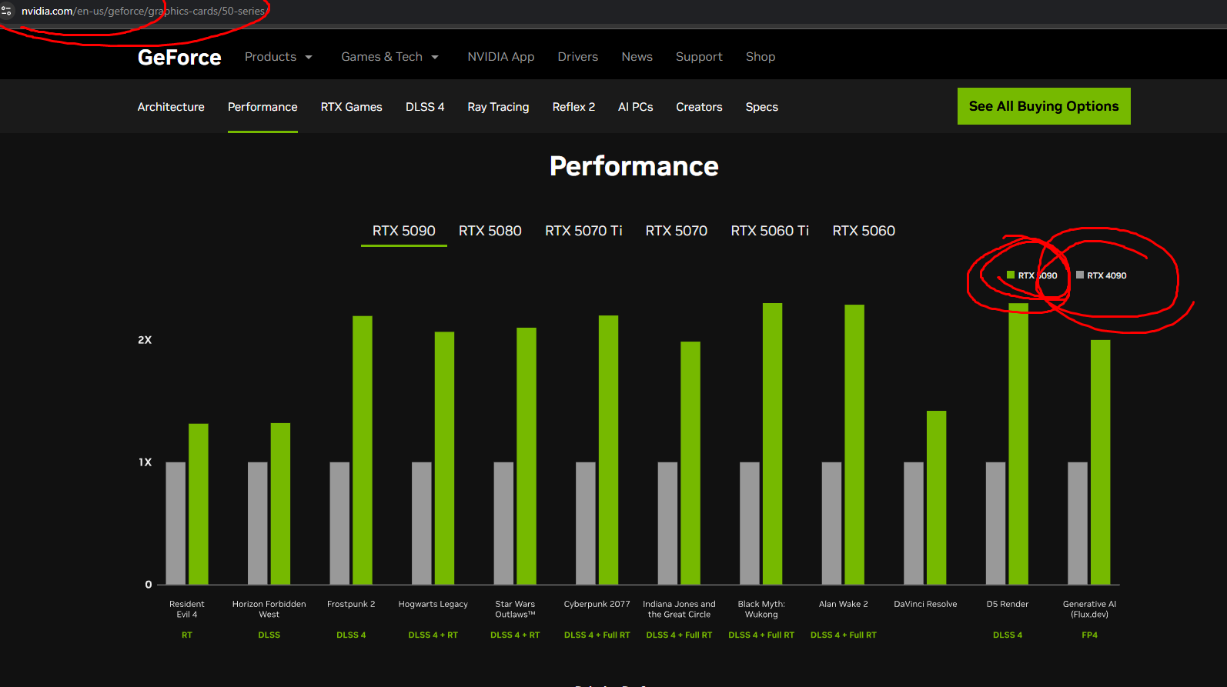This screenshot has height=687, width=1227.
Task: Jump to the AI PCs section
Action: [636, 107]
